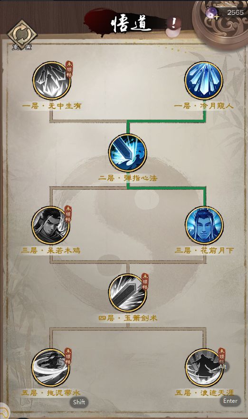This screenshot has height=419, width=248.
Task: Click the 悟道 title banner
Action: pyautogui.click(x=131, y=23)
